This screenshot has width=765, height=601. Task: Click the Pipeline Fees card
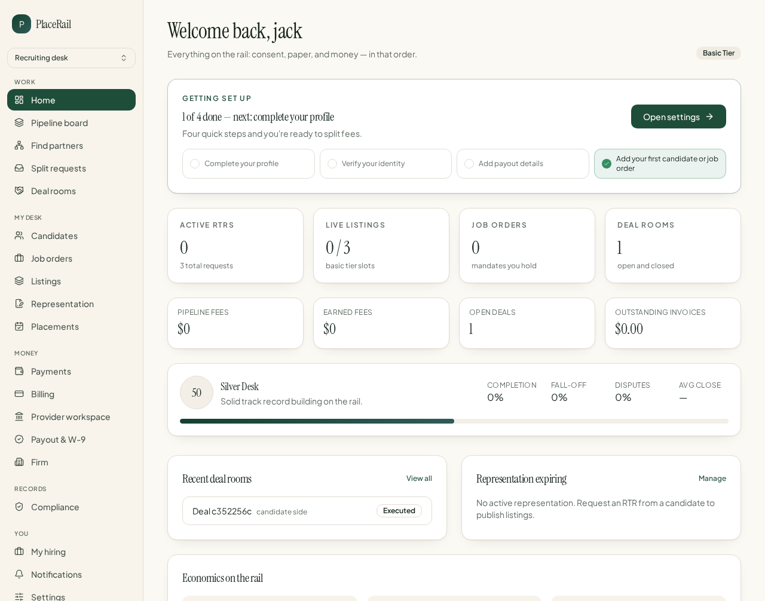click(x=235, y=323)
